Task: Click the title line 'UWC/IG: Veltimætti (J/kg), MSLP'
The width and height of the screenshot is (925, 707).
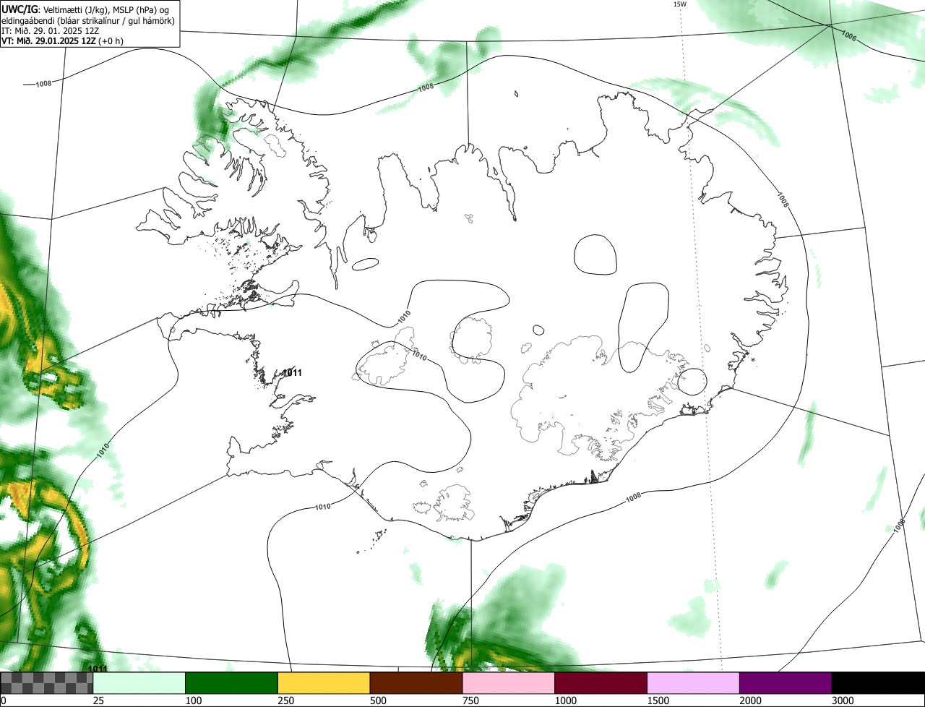Action: click(86, 9)
